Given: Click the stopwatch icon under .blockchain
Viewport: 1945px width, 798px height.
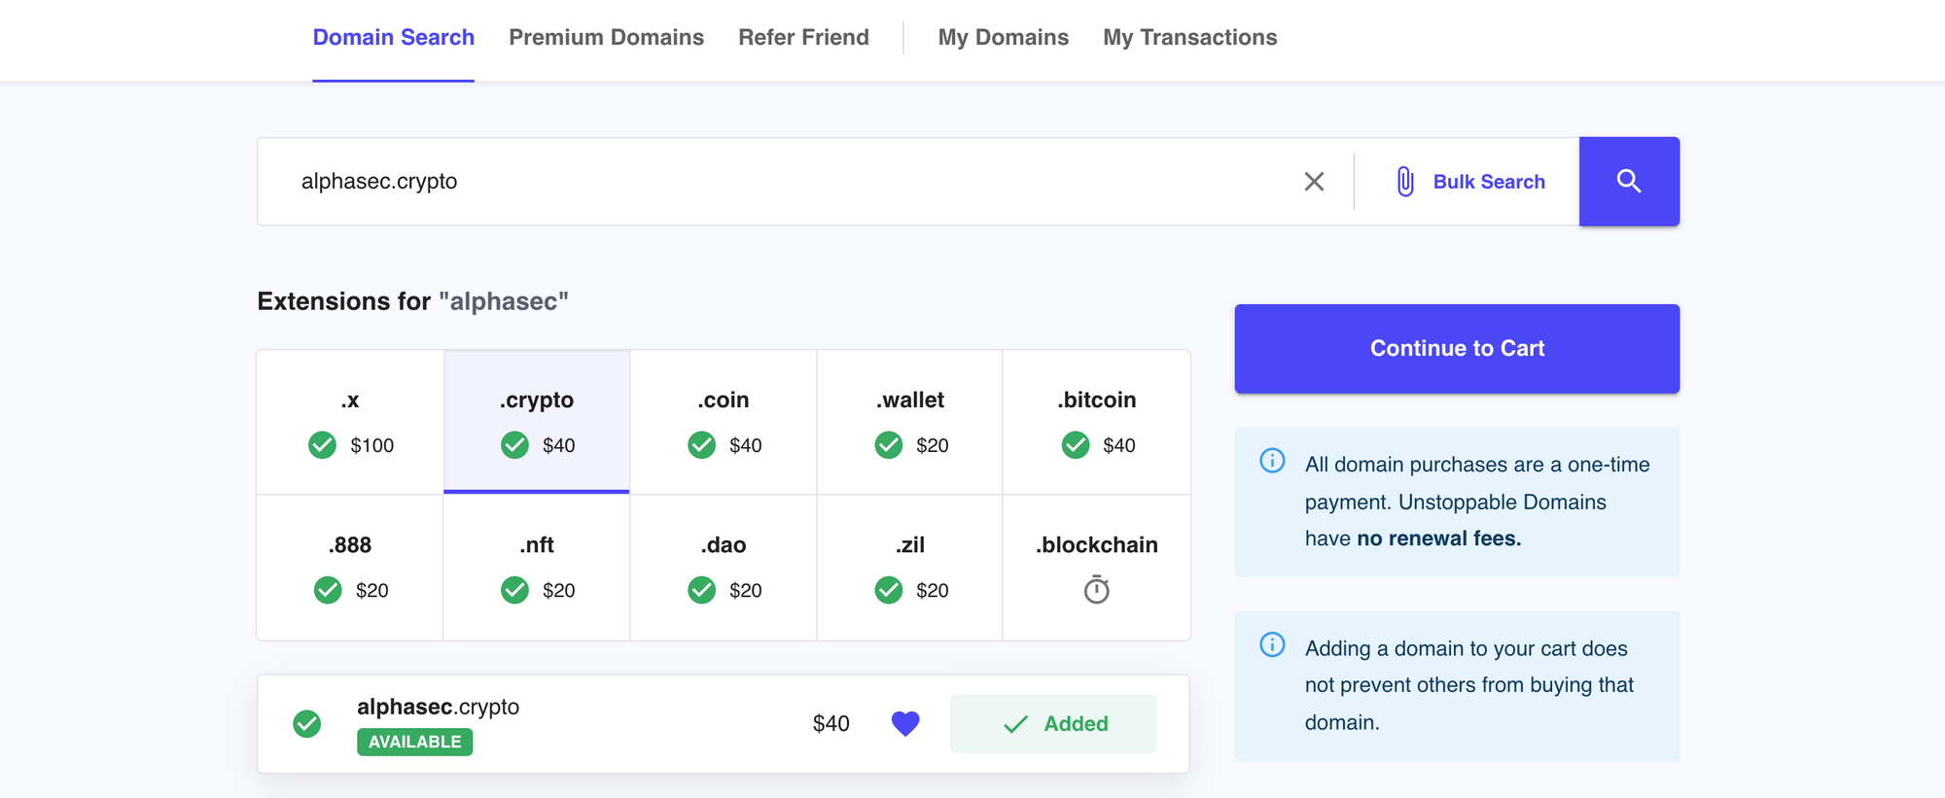Looking at the screenshot, I should pos(1097,590).
